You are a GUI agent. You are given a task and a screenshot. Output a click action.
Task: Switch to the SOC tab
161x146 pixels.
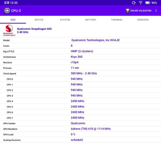(x=13, y=20)
